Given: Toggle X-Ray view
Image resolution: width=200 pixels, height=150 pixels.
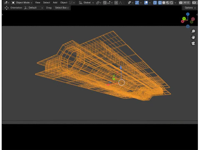Looking at the screenshot, I should coord(155,2).
